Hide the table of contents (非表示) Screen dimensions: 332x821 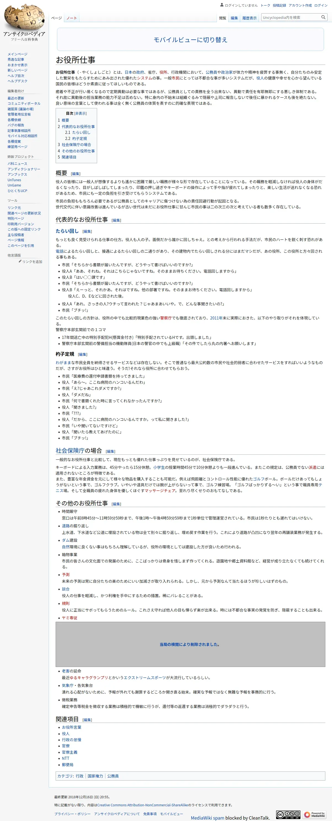(80, 113)
